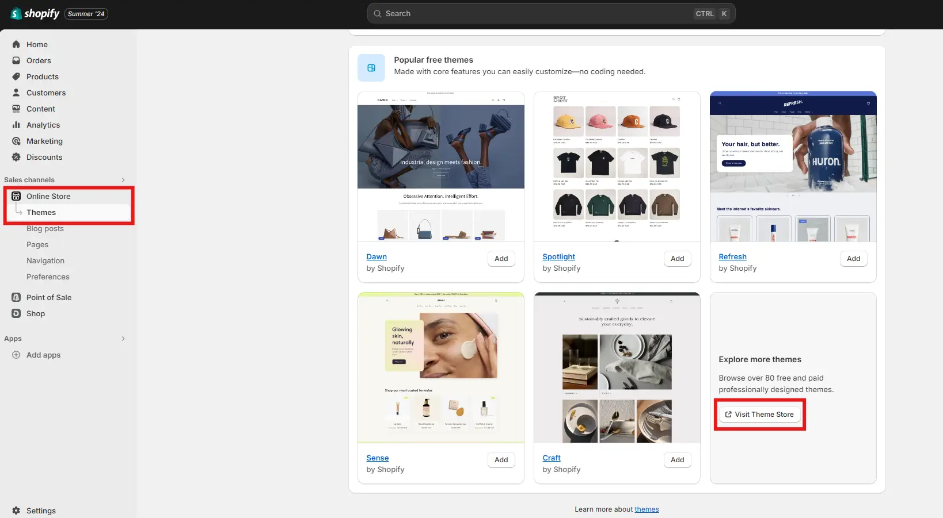
Task: Open the Pages menu item
Action: pos(37,244)
